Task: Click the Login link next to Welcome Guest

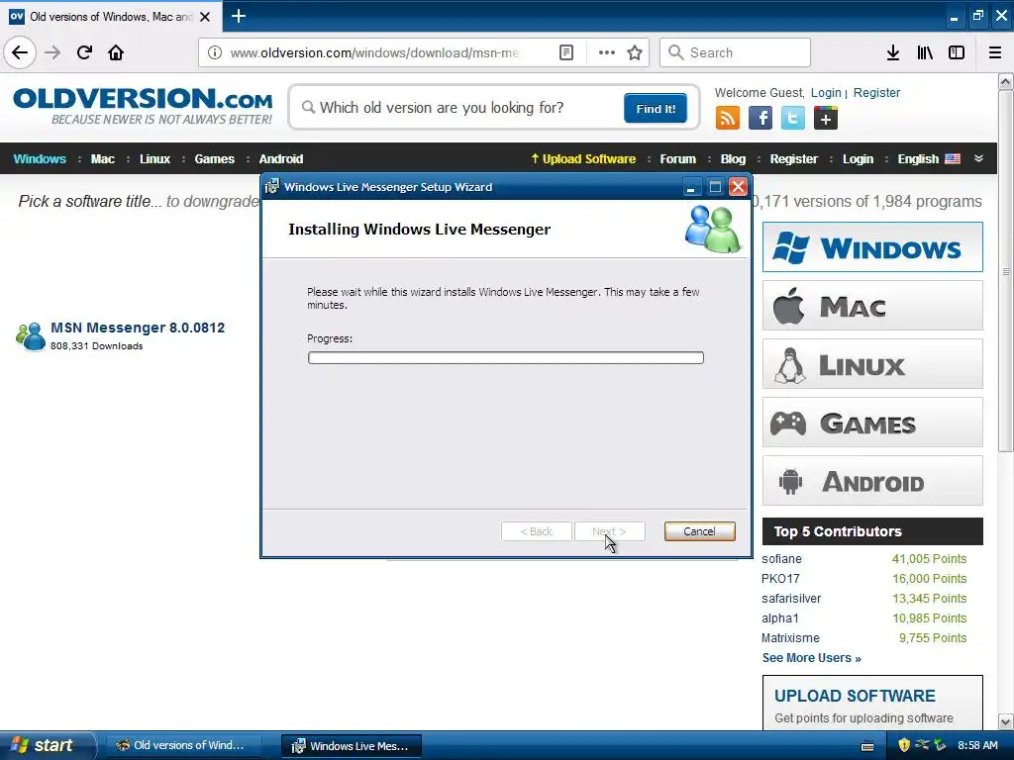Action: [826, 92]
